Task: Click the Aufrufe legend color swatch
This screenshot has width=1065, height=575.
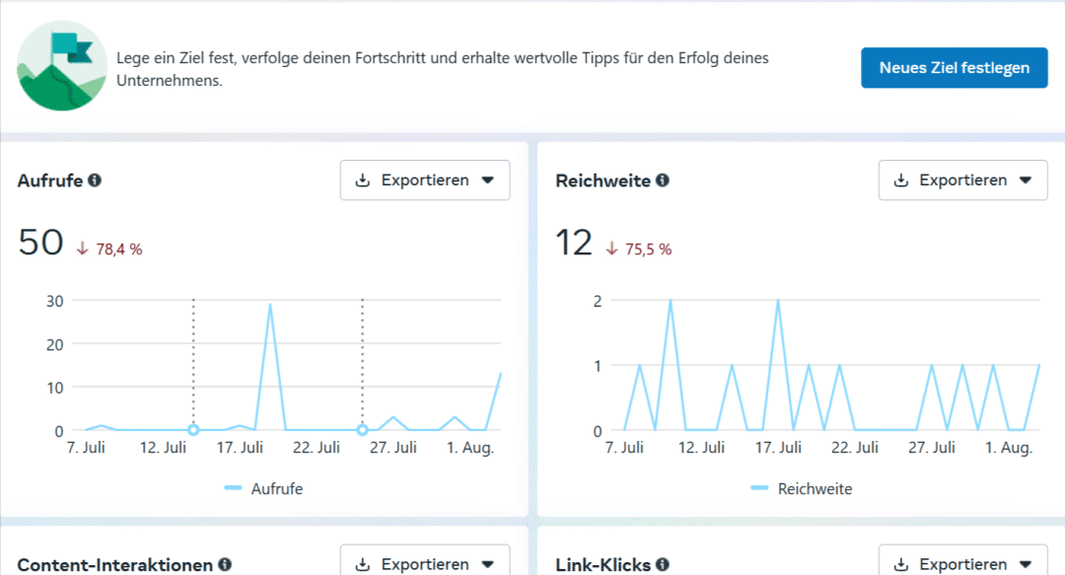Action: pos(233,488)
